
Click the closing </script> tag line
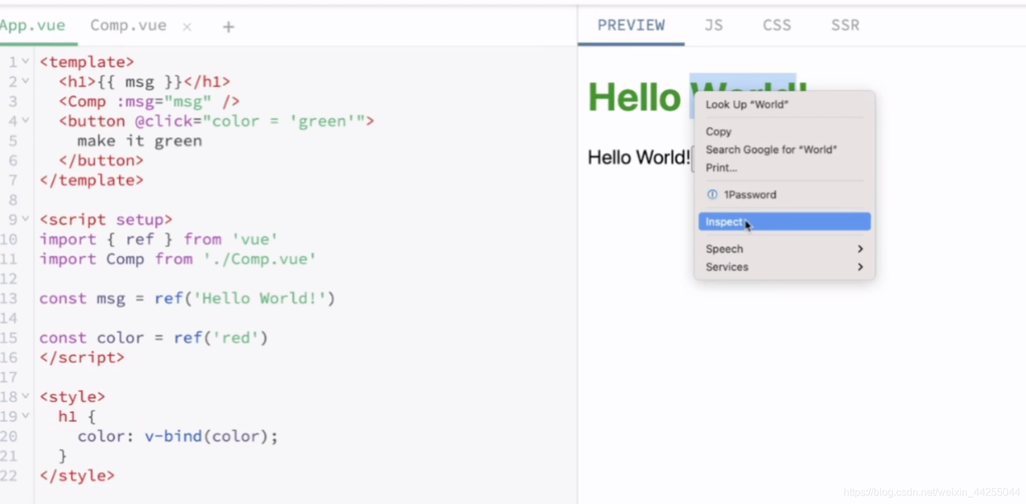click(82, 357)
